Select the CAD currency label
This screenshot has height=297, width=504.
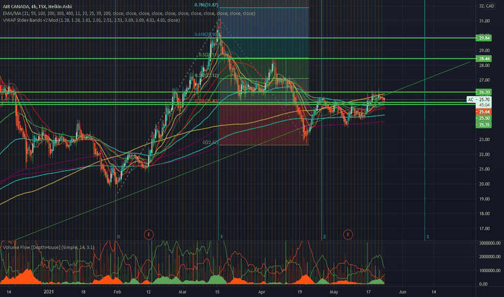pos(490,6)
